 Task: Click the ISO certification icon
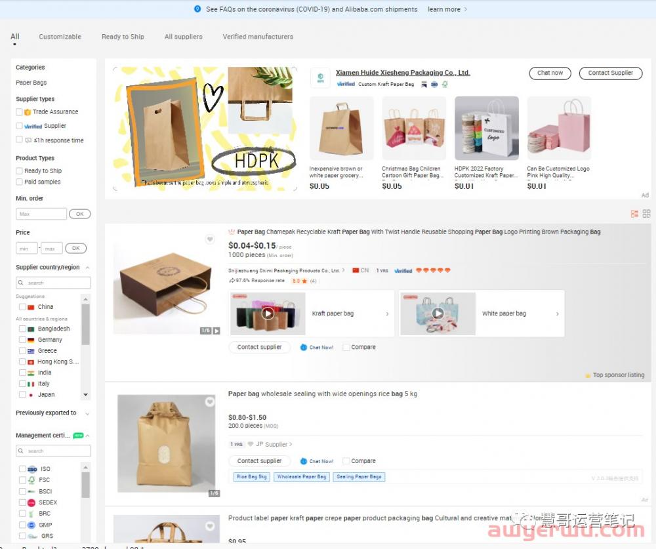pos(32,469)
